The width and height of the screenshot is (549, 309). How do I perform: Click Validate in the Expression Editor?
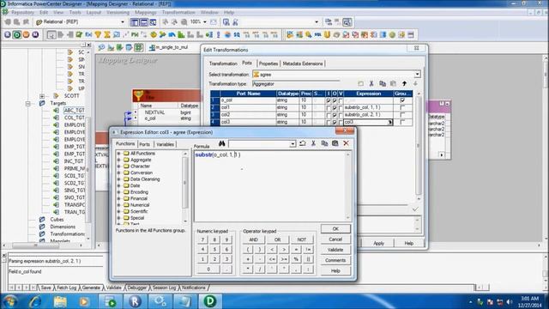[x=335, y=250]
